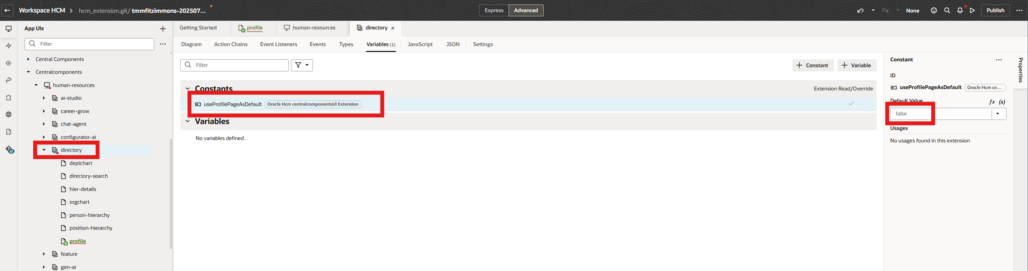This screenshot has width=1028, height=271.
Task: Click the Redo icon in header
Action: 885,11
